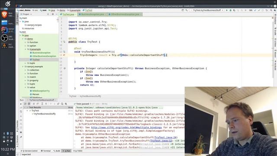The width and height of the screenshot is (277, 156).
Task: Run with coverage icon in top toolbar
Action: [234, 10]
